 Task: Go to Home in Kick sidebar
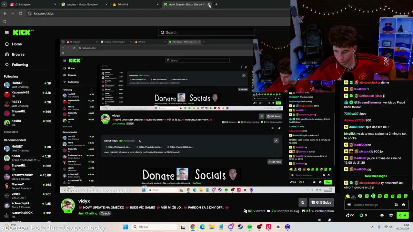click(x=14, y=44)
